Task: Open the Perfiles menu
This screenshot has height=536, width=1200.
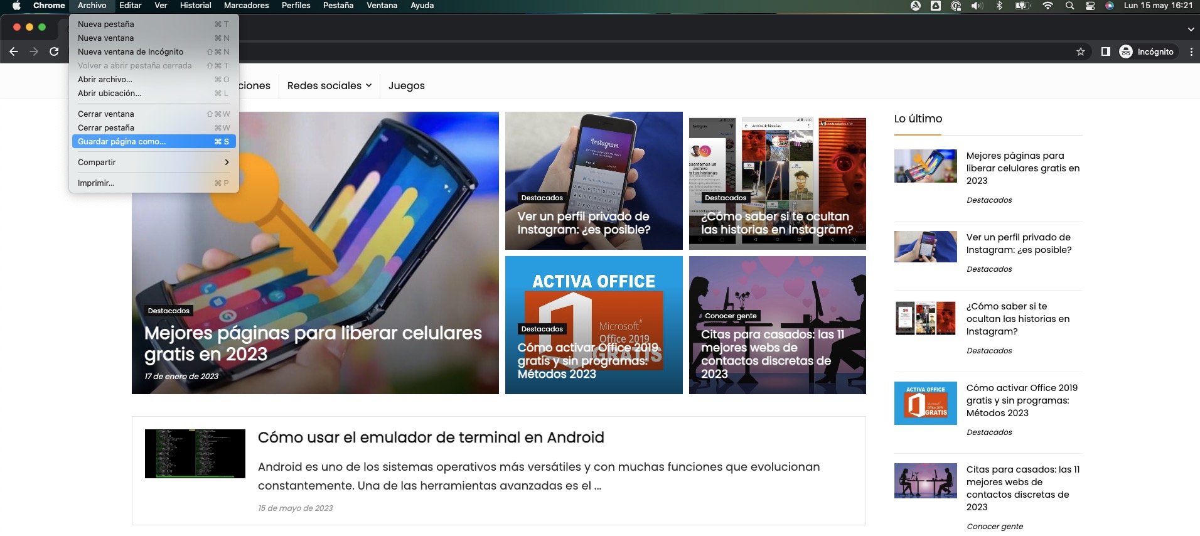Action: tap(296, 6)
